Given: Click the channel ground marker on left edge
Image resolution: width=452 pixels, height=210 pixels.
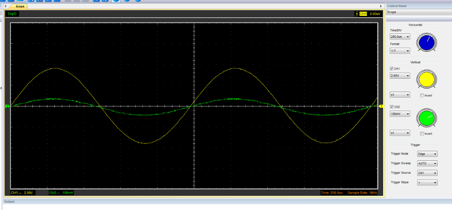Looking at the screenshot, I should pyautogui.click(x=7, y=106).
